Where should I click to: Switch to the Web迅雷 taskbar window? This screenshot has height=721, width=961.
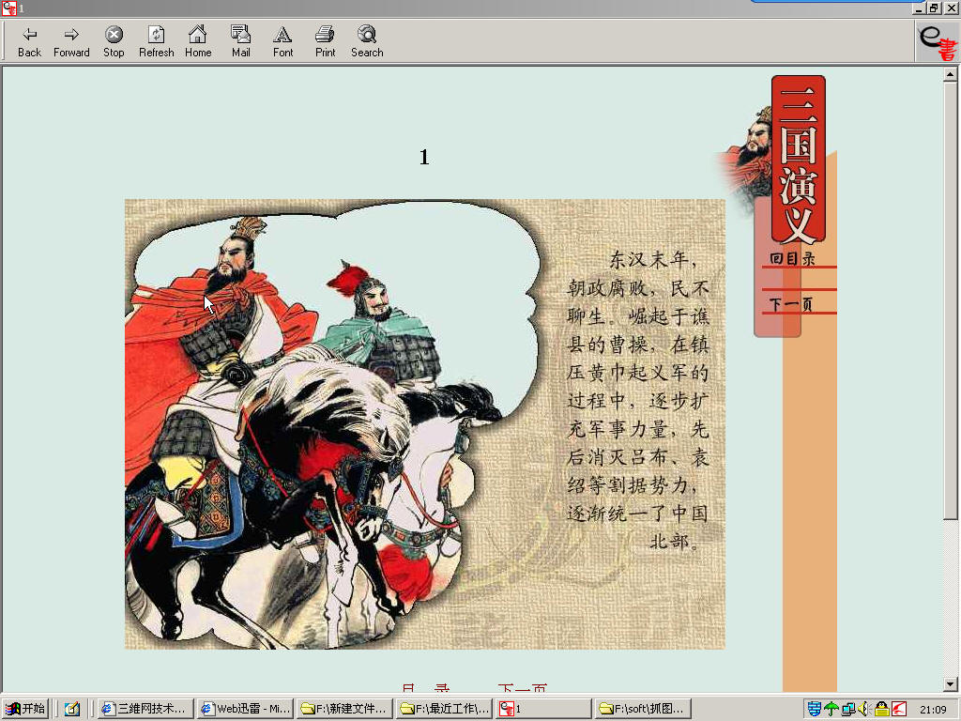pyautogui.click(x=246, y=709)
